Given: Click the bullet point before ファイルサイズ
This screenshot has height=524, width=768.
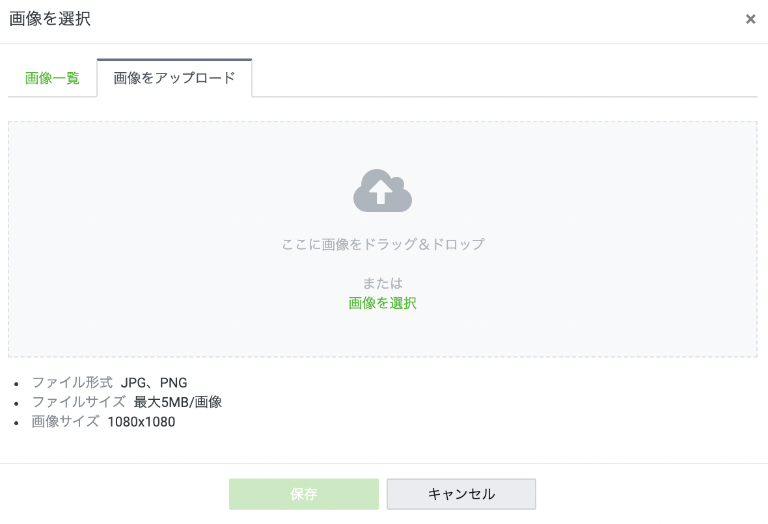Looking at the screenshot, I should pos(16,403).
